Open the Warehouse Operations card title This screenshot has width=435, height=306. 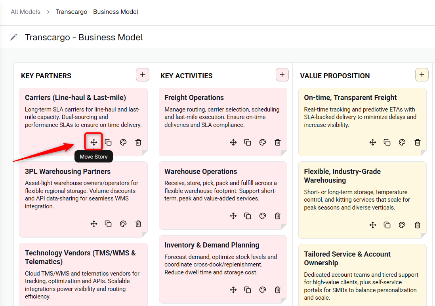(200, 172)
